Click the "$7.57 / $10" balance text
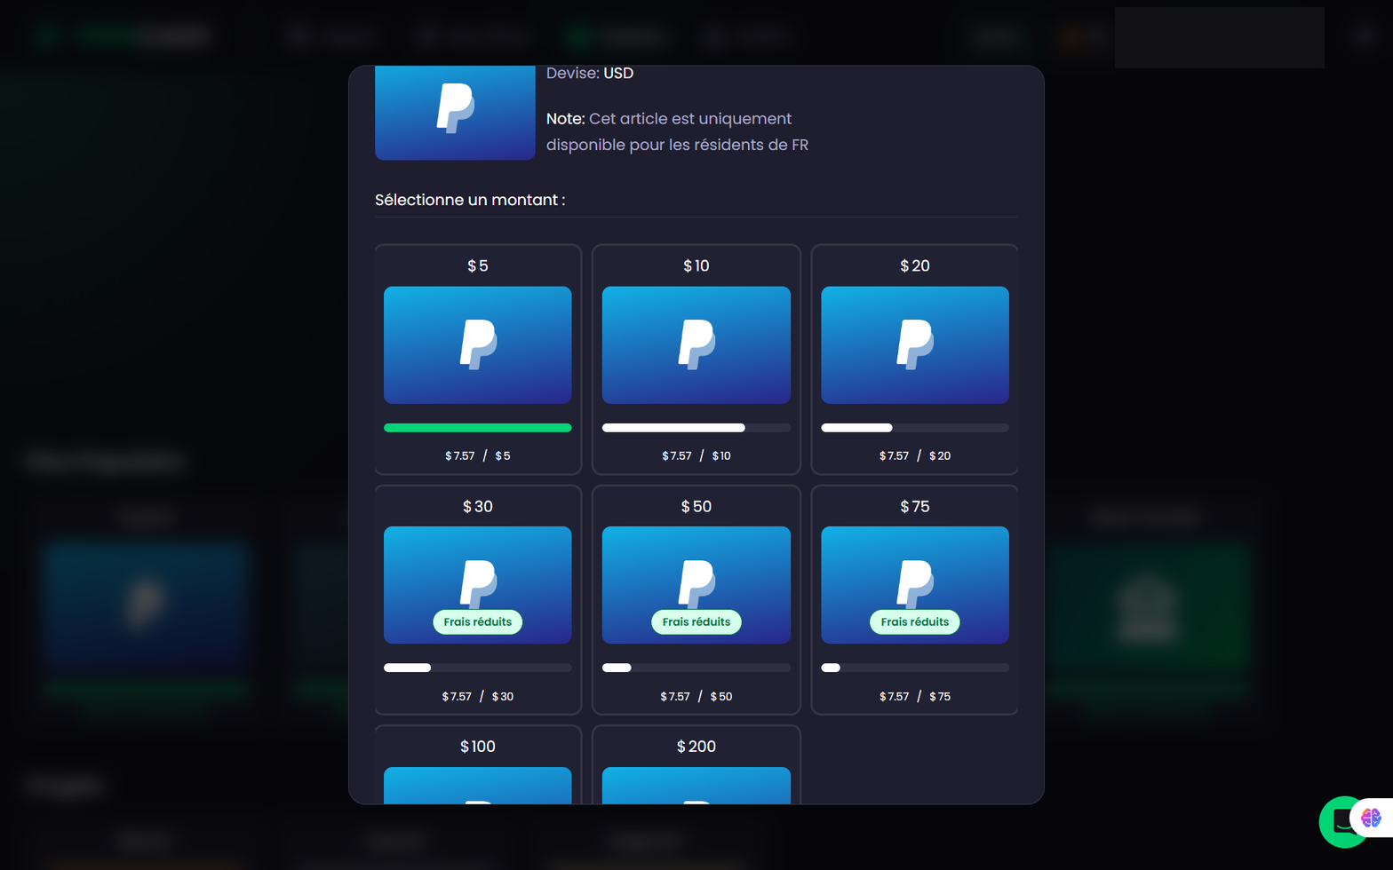This screenshot has height=870, width=1393. coord(696,455)
